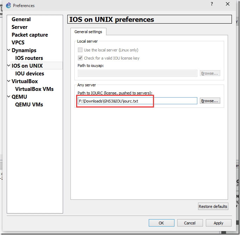Collapse the VirtualBox tree section
Screen dimensions: 240x235
pos(9,81)
